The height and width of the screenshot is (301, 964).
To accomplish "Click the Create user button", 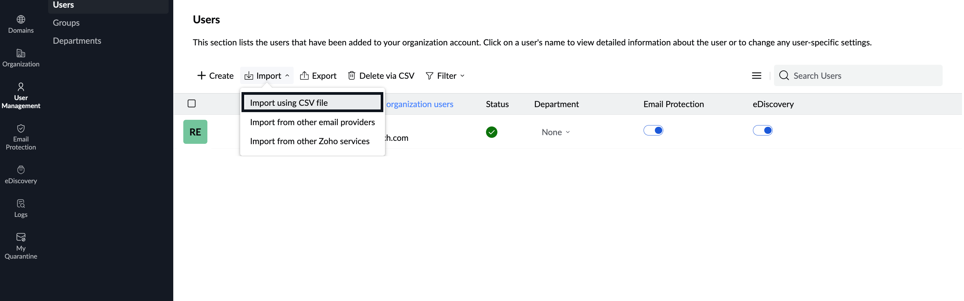I will (x=215, y=76).
